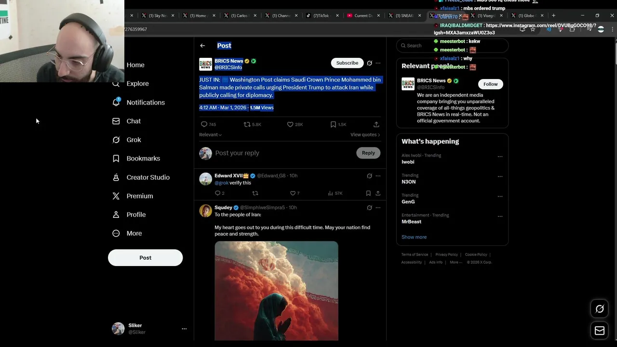Click the large Post button
The image size is (617, 347).
(145, 258)
